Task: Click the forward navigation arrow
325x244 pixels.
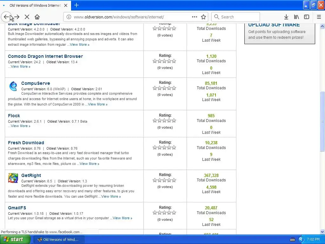Action: pos(17,17)
